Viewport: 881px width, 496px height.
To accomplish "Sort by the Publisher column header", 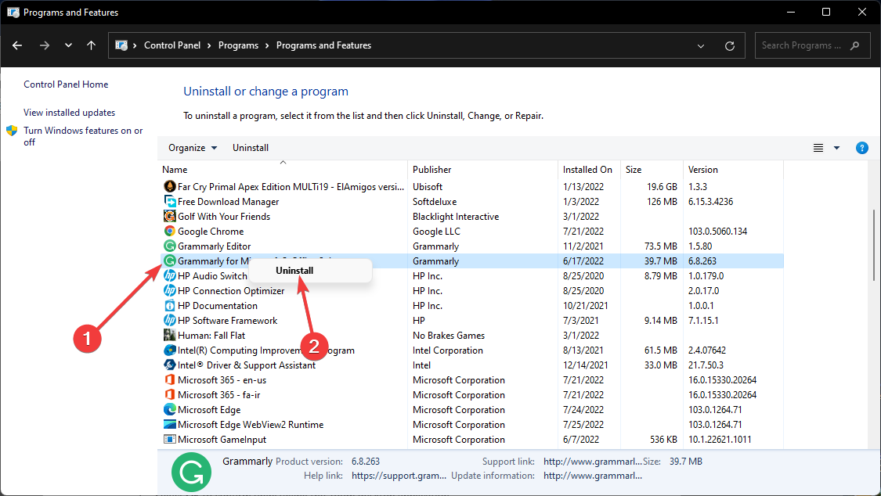I will [x=483, y=170].
